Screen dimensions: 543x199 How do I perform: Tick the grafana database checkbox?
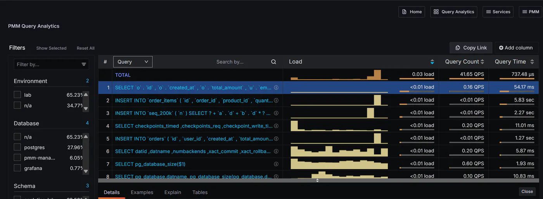click(x=17, y=168)
